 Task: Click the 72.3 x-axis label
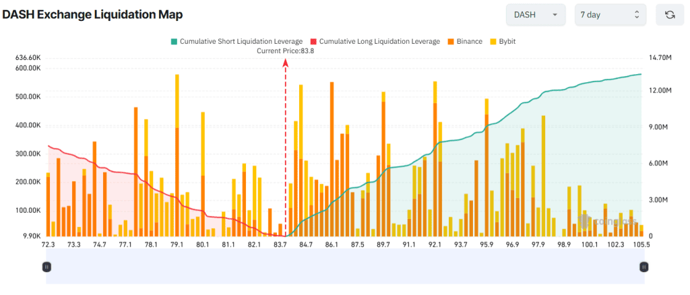point(48,244)
